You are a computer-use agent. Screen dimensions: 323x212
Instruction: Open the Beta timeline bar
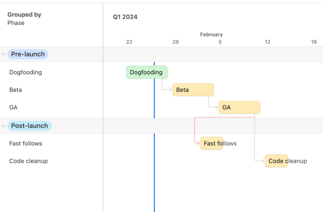193,90
